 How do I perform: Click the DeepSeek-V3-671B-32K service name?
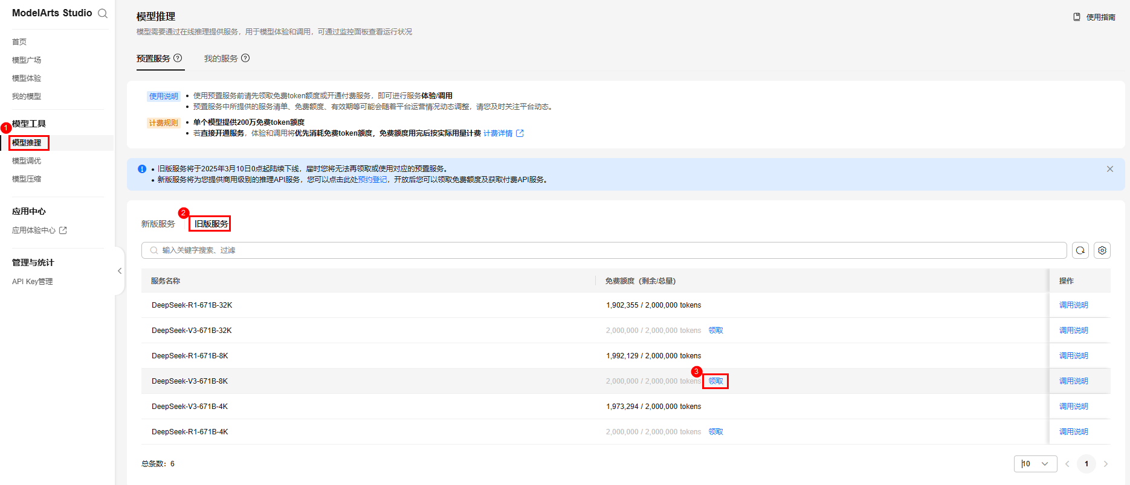192,331
